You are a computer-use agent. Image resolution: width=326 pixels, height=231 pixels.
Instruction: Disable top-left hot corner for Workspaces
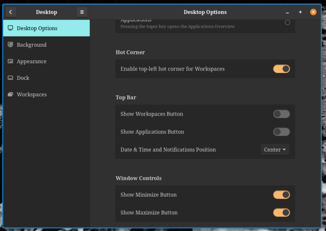point(281,69)
